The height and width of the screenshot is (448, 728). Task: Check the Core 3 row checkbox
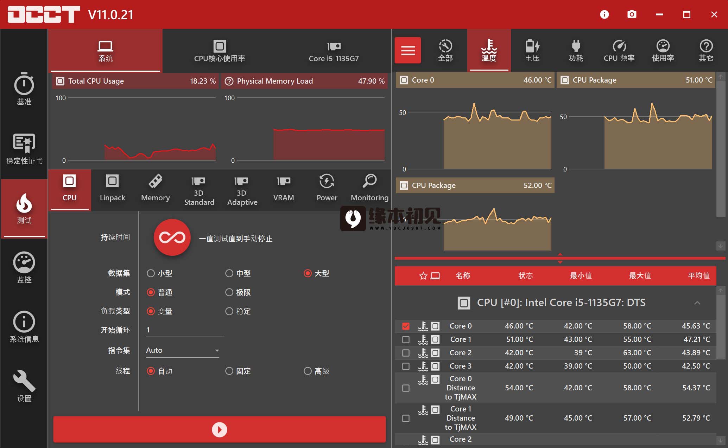coord(406,366)
